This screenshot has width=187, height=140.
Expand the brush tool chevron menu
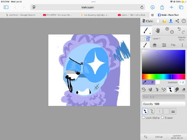pyautogui.click(x=150, y=33)
